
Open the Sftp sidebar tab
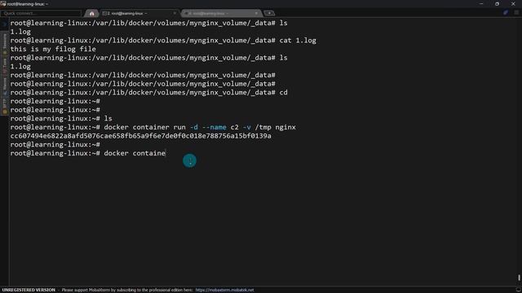[x=5, y=106]
